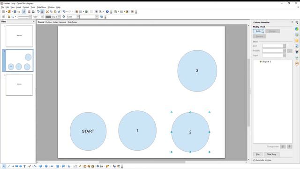300x169 pixels.
Task: Switch to the Handout view tab
Action: pos(62,22)
